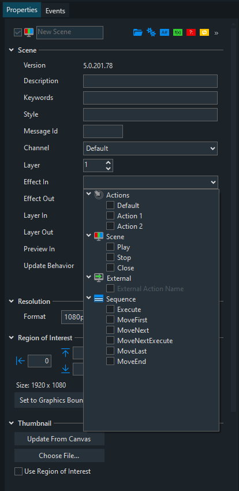The width and height of the screenshot is (239, 491).
Task: Click the yellow loop arrows icon
Action: pyautogui.click(x=204, y=32)
